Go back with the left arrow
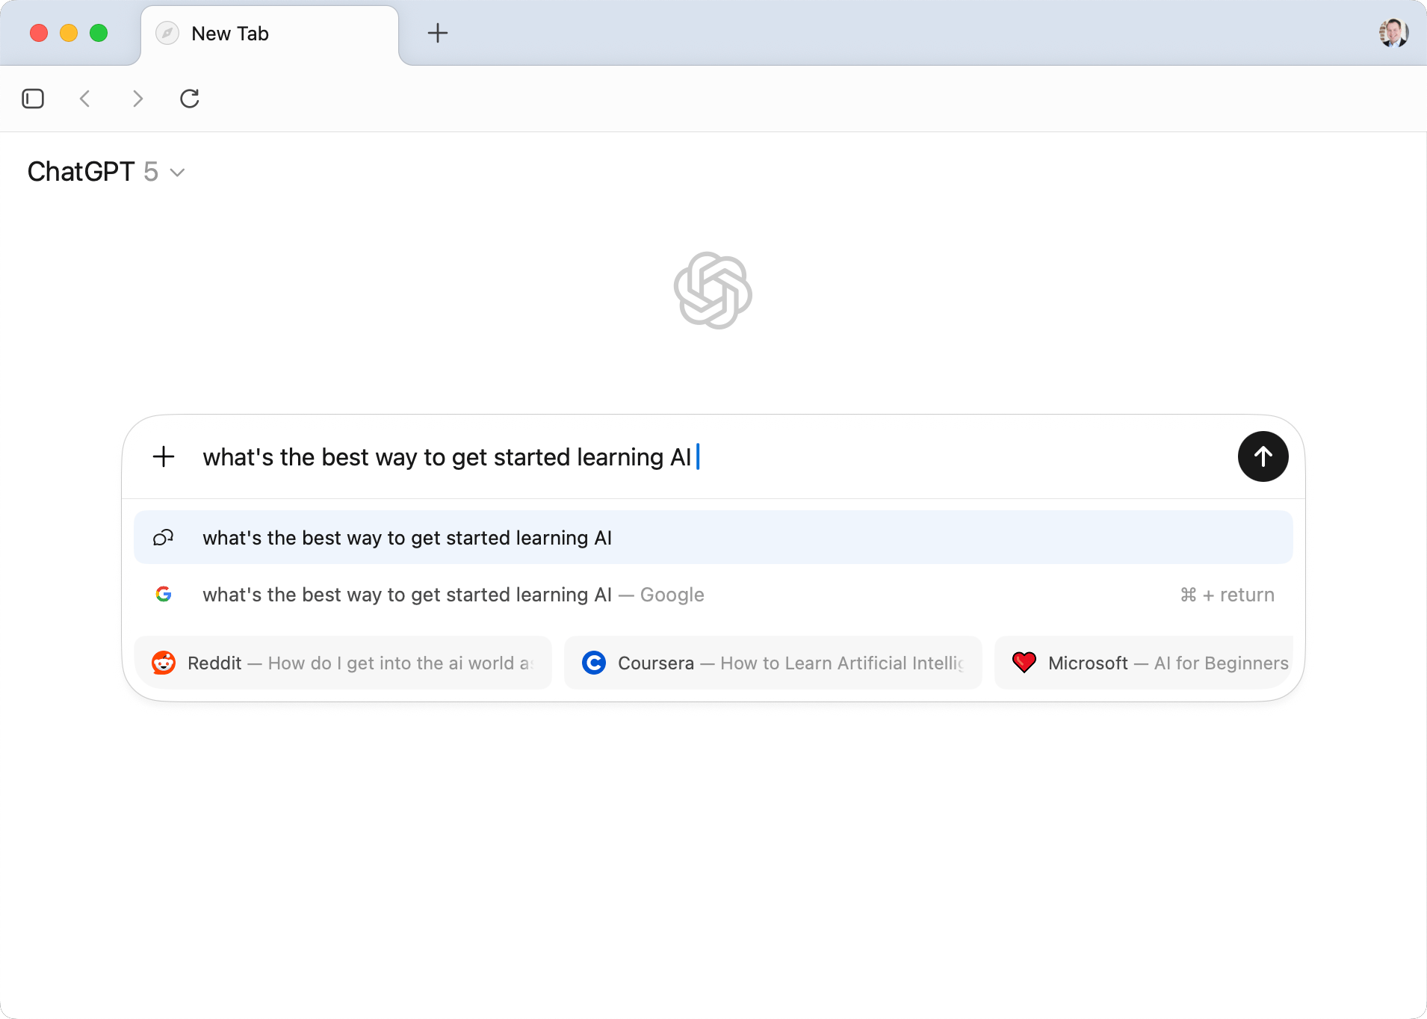The width and height of the screenshot is (1427, 1019). [85, 99]
